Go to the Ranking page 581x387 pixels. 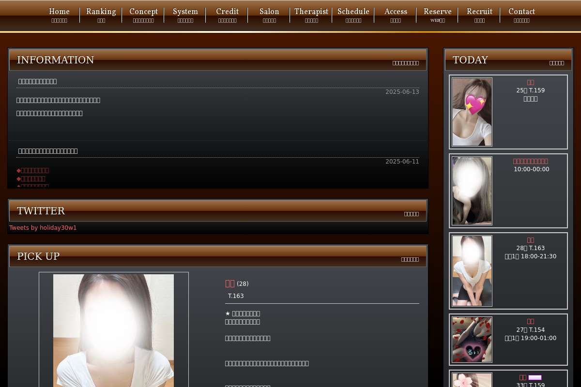tap(101, 15)
